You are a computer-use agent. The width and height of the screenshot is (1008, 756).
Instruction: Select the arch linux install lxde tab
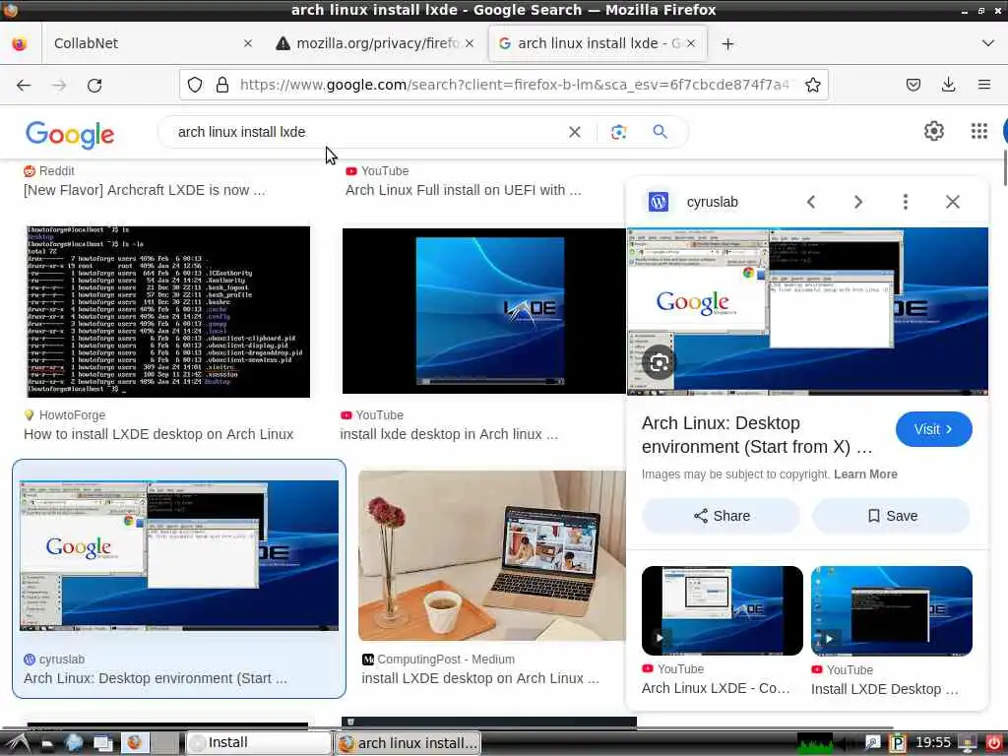[598, 43]
